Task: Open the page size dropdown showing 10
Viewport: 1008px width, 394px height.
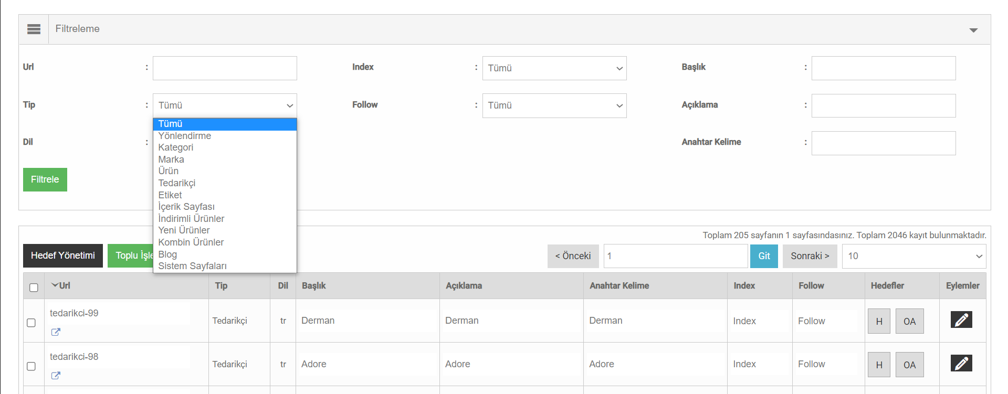Action: click(x=913, y=256)
